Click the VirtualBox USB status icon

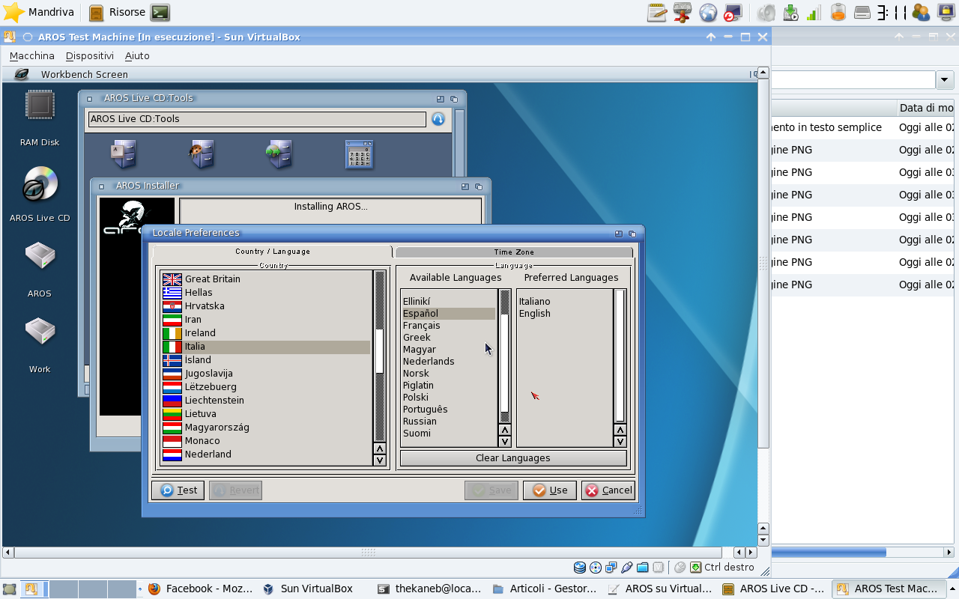pos(627,568)
